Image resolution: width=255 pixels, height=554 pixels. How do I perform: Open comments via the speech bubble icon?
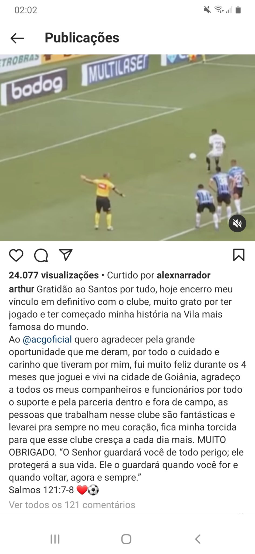(x=41, y=255)
